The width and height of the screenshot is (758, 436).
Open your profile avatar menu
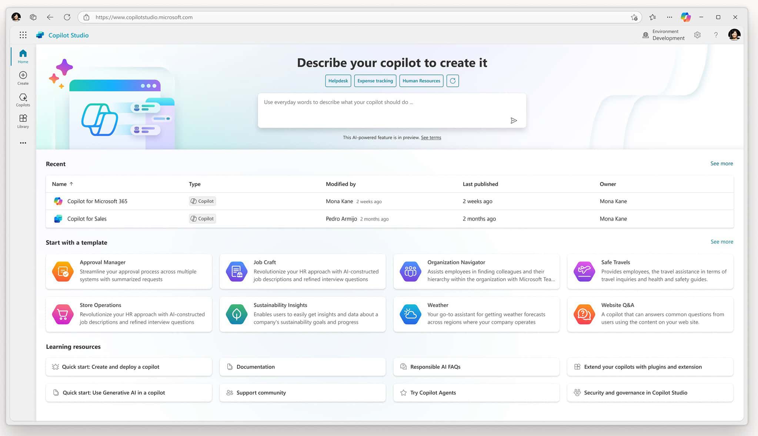point(734,35)
